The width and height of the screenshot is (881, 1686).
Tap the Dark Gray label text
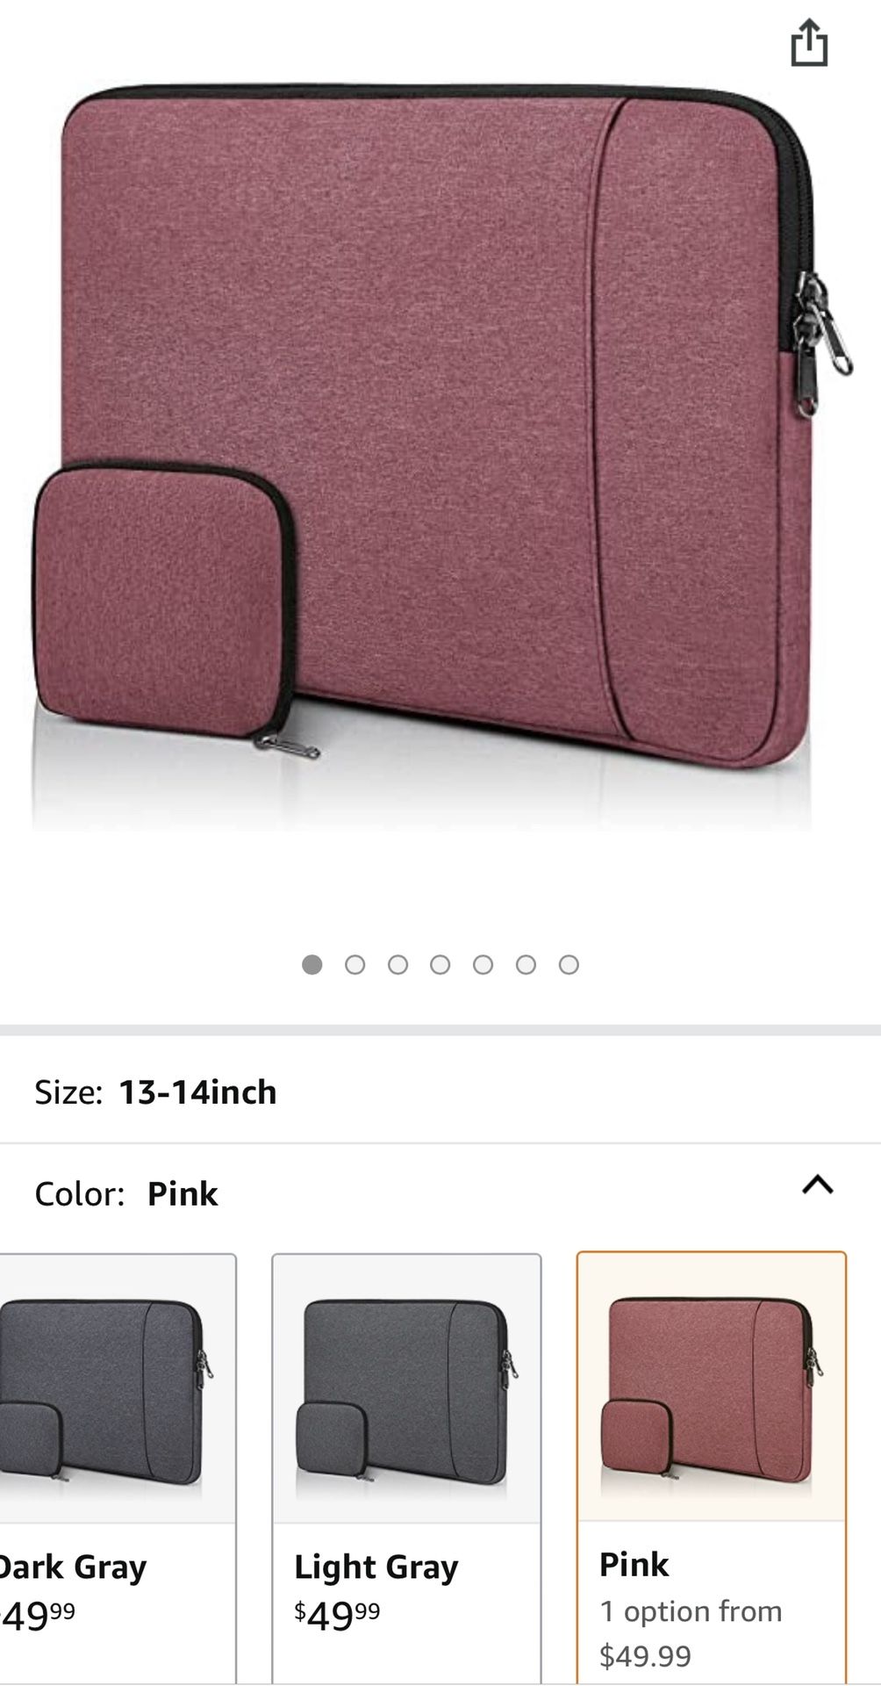click(x=73, y=1567)
